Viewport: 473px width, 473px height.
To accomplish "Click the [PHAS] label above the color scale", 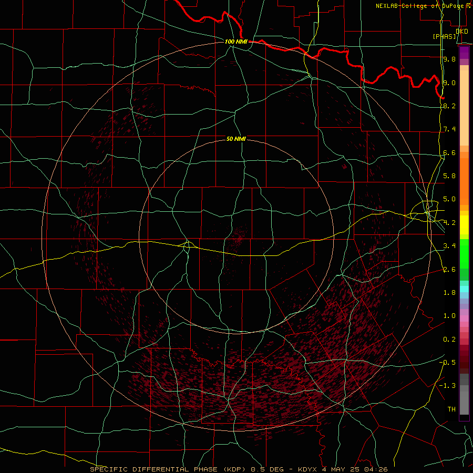I will tap(444, 36).
